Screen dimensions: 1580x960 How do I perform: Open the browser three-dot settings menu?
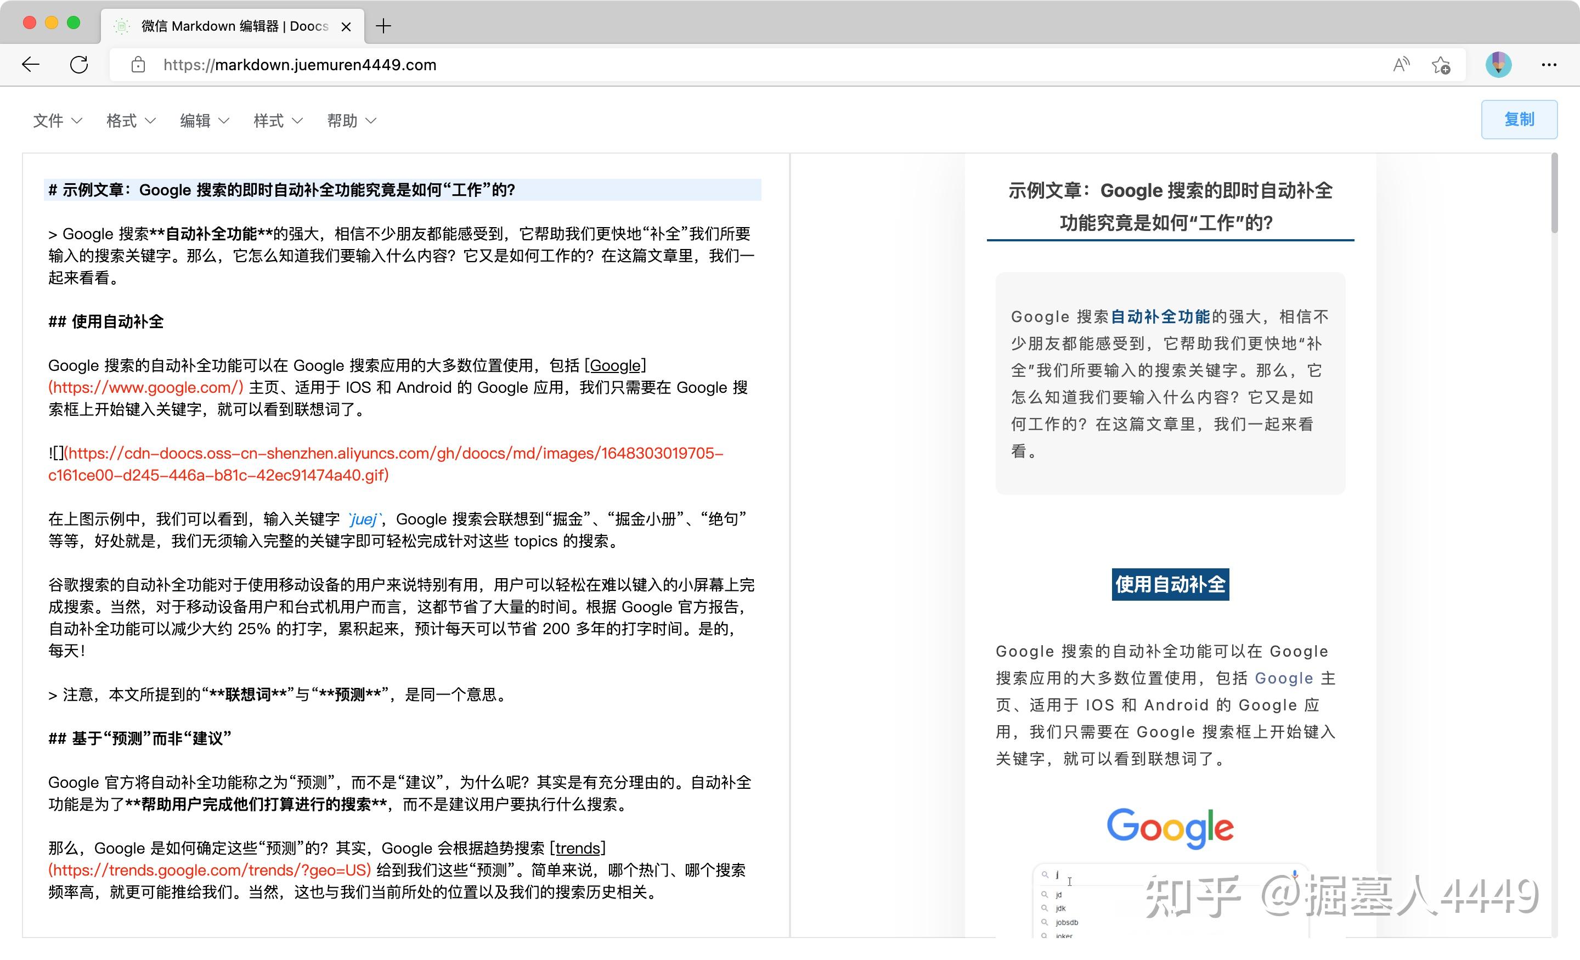[1549, 65]
